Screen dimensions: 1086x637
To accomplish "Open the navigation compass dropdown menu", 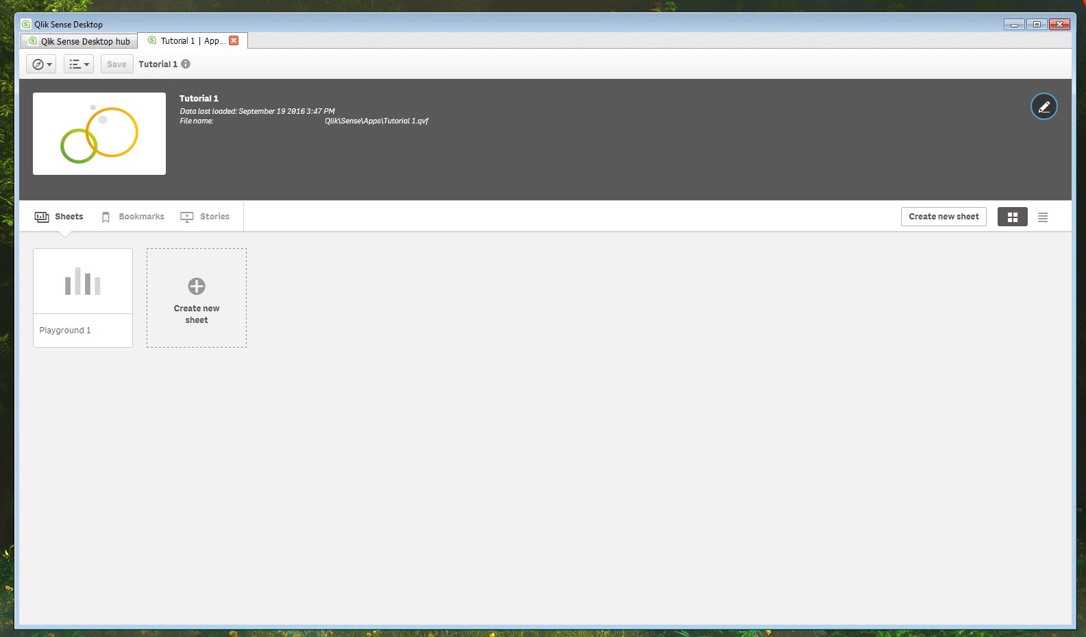I will [41, 64].
